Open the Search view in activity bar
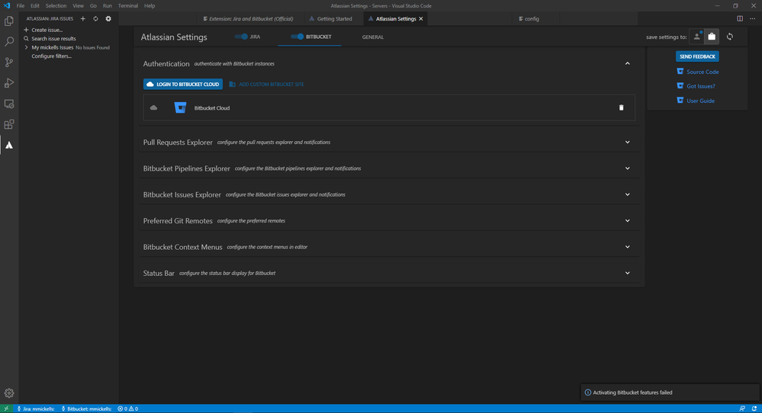Viewport: 762px width, 413px height. pyautogui.click(x=8, y=42)
